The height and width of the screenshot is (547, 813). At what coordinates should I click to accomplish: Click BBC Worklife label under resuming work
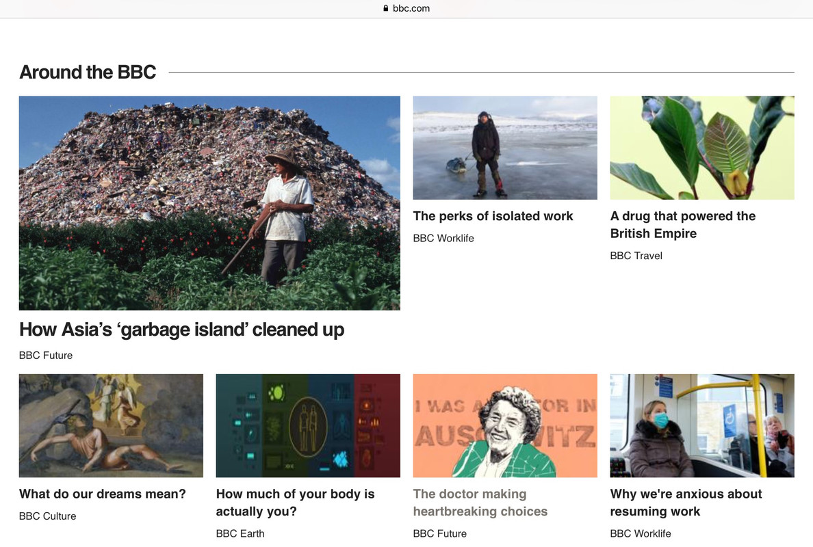[641, 533]
